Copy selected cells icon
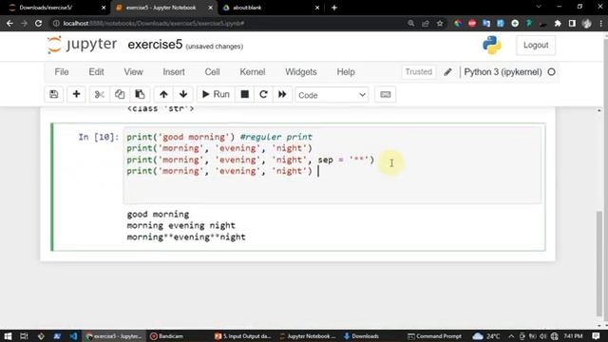 click(120, 95)
